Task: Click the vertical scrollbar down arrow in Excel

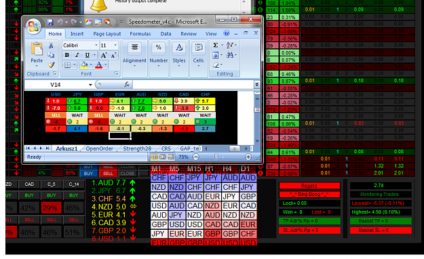Action: pyautogui.click(x=257, y=141)
